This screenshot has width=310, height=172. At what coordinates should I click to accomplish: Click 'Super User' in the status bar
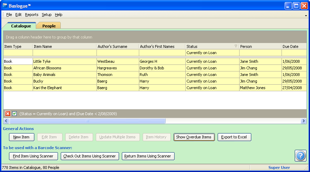[279, 167]
